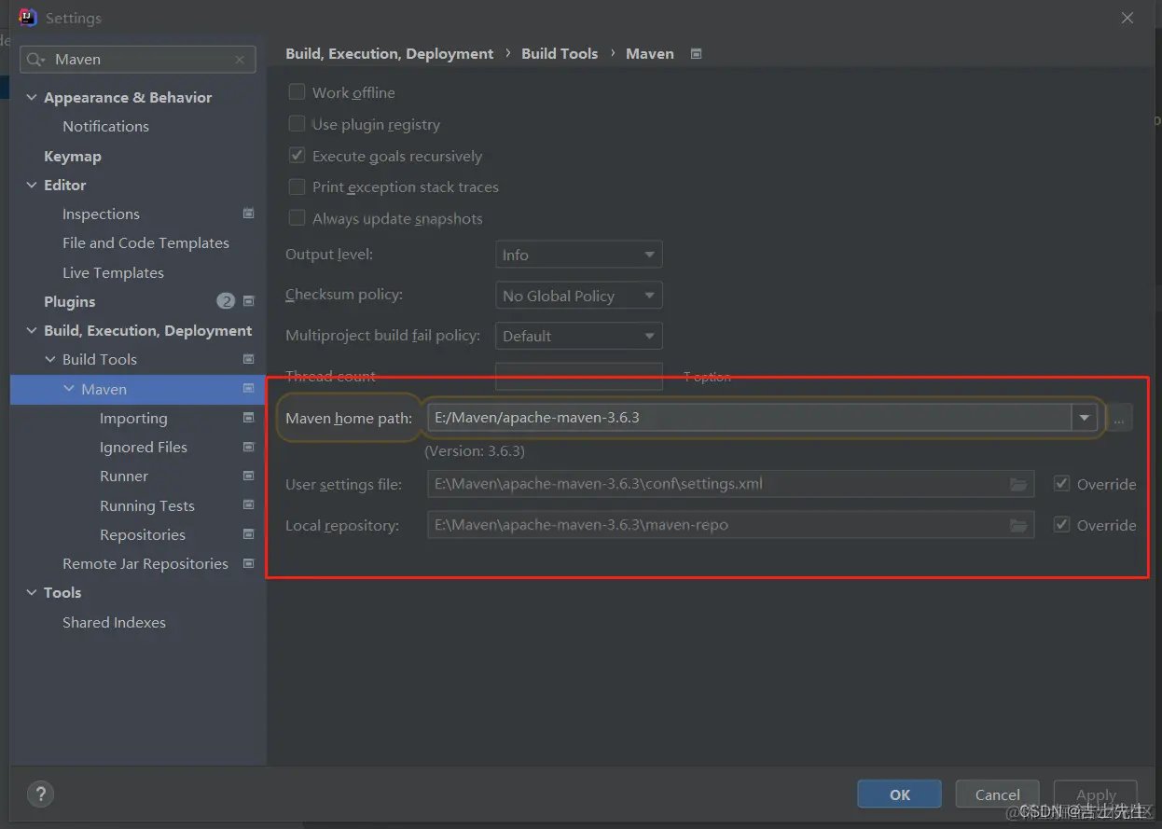Open the Output level dropdown

[578, 255]
